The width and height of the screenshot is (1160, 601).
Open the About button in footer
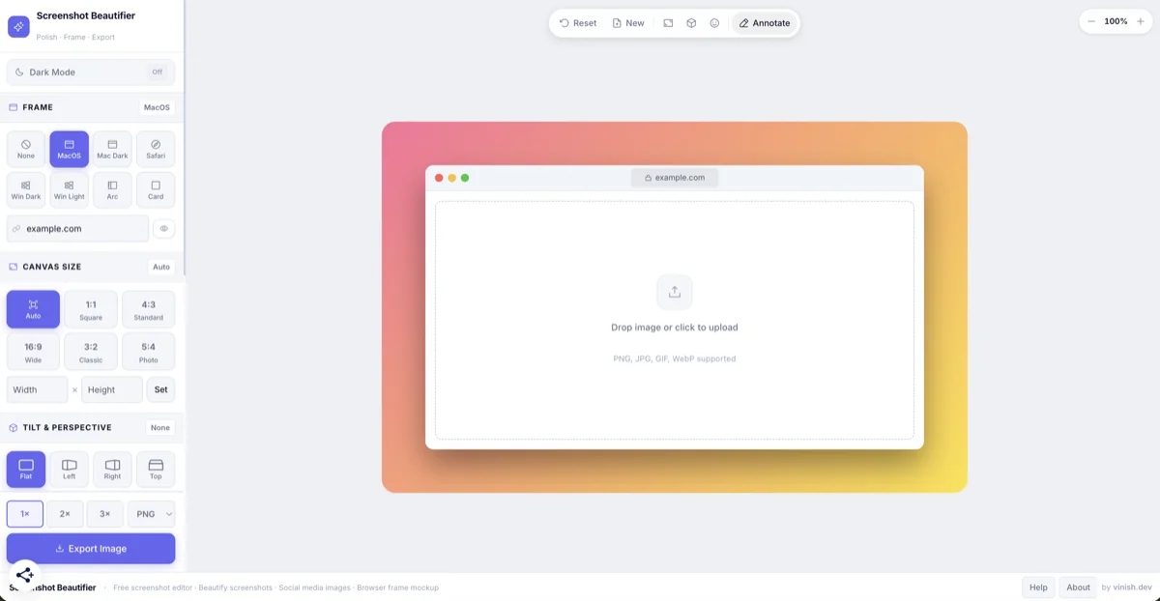(x=1079, y=587)
